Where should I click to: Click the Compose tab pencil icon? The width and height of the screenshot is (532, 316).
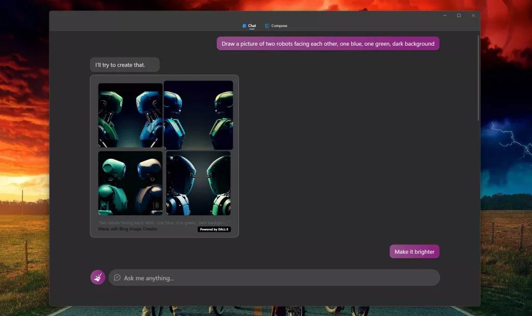click(267, 26)
